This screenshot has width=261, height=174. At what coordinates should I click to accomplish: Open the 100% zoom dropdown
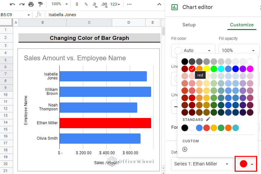tap(60, 4)
